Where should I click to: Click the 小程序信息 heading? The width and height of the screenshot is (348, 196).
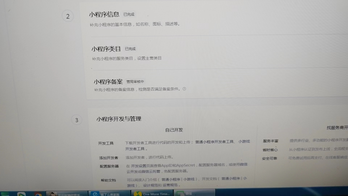104,14
